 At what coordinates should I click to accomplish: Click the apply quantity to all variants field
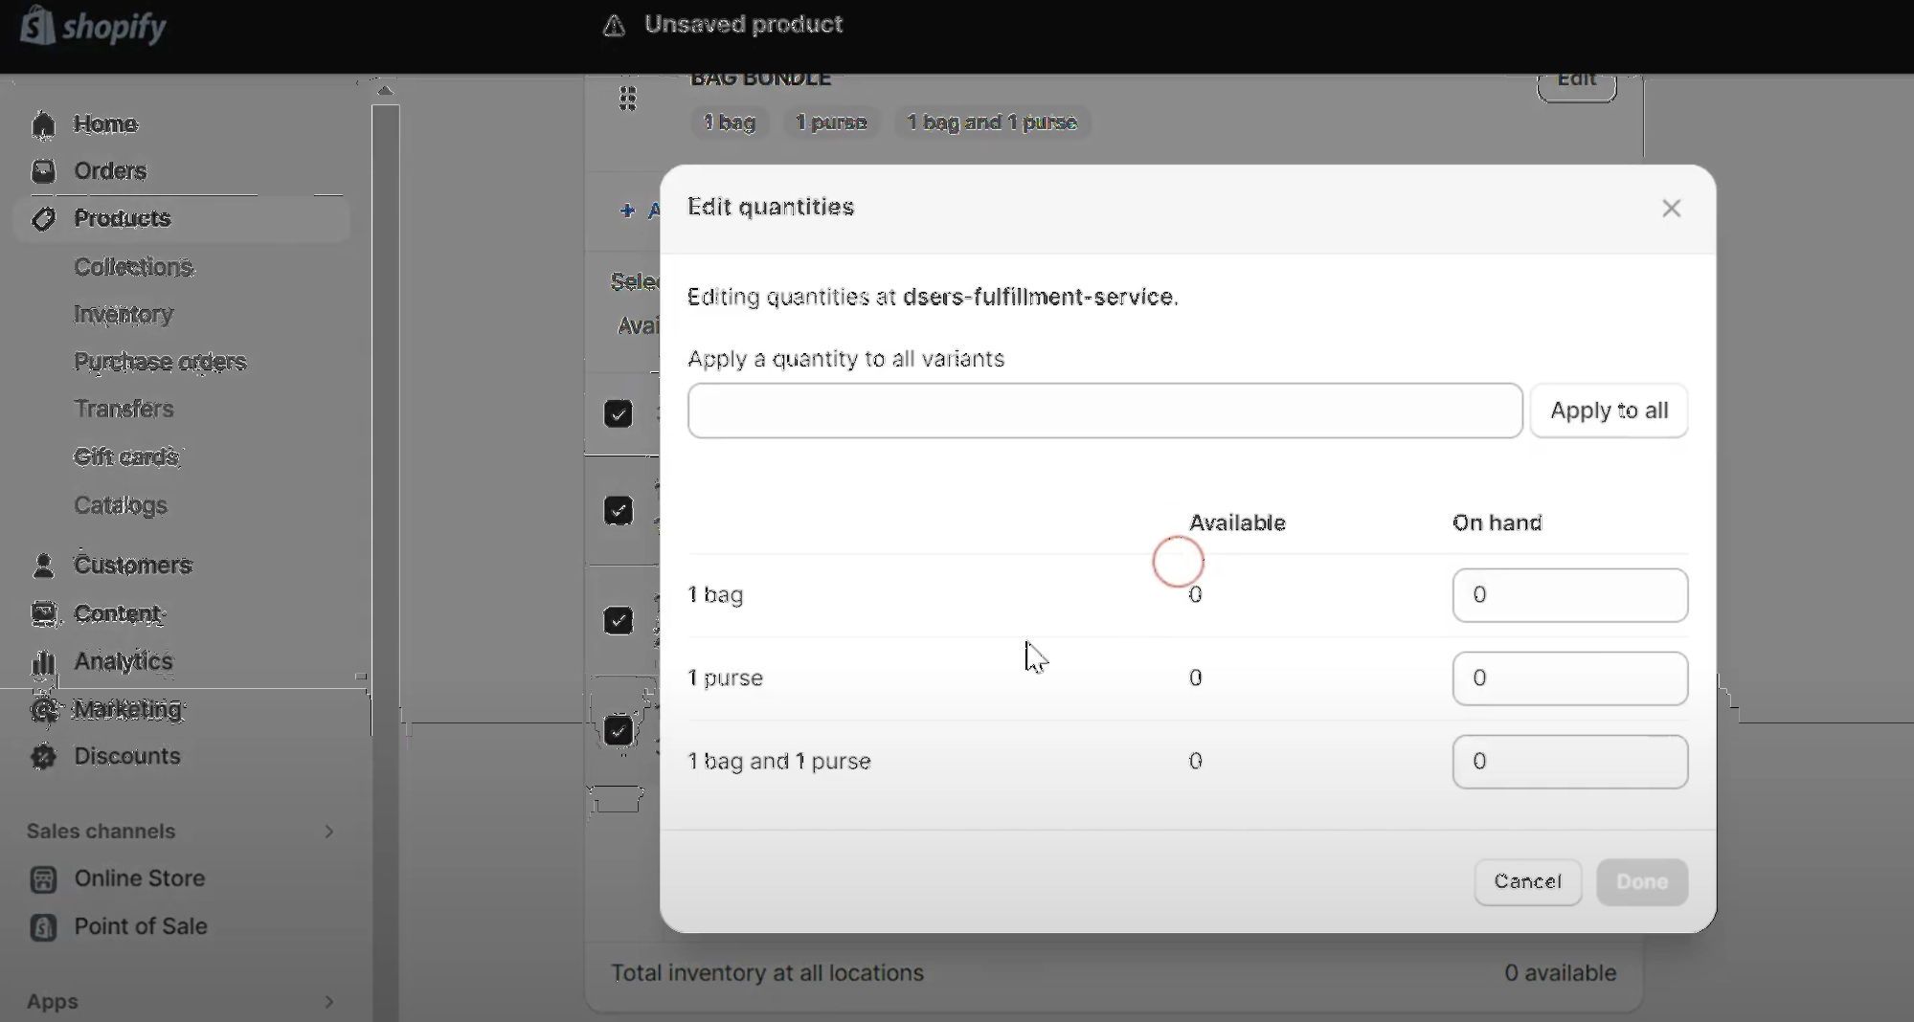[x=1105, y=411]
